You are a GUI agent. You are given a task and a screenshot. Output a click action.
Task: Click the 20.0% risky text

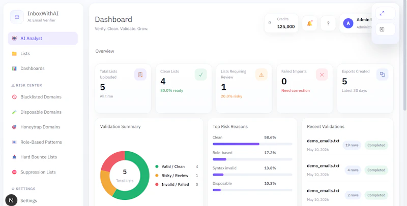[231, 96]
